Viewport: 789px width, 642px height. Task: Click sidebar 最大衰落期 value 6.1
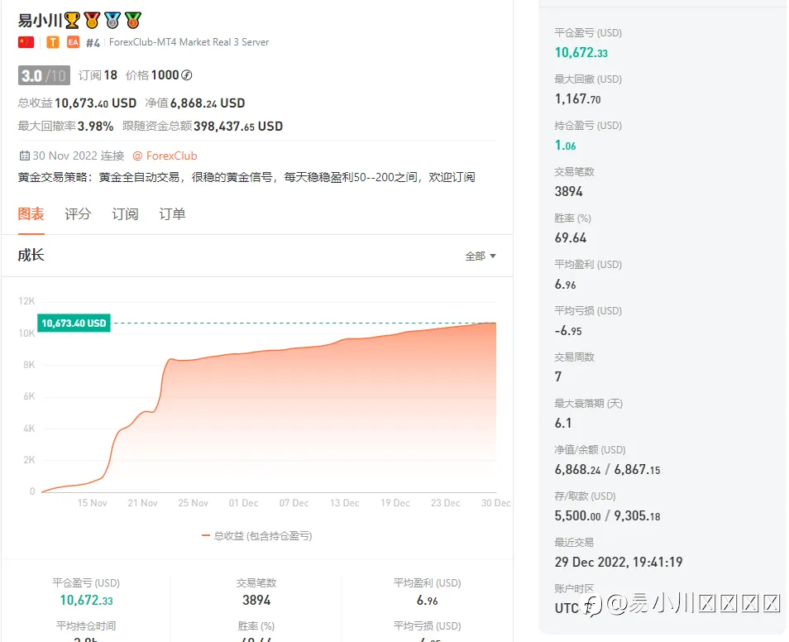[563, 423]
